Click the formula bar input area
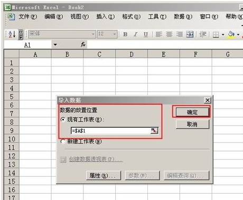Image resolution: width=243 pixels, height=200 pixels. 165,45
